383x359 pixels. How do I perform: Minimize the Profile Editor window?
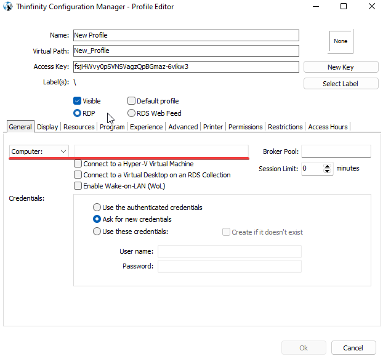(x=316, y=6)
